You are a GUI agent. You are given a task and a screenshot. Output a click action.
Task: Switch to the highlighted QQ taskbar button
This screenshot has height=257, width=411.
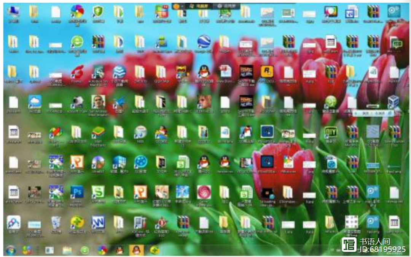pos(136,250)
